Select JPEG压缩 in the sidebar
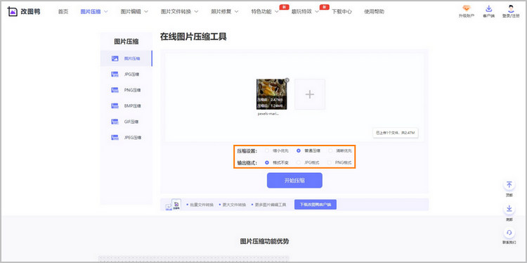Viewport: 527px width, 263px height. pos(126,138)
